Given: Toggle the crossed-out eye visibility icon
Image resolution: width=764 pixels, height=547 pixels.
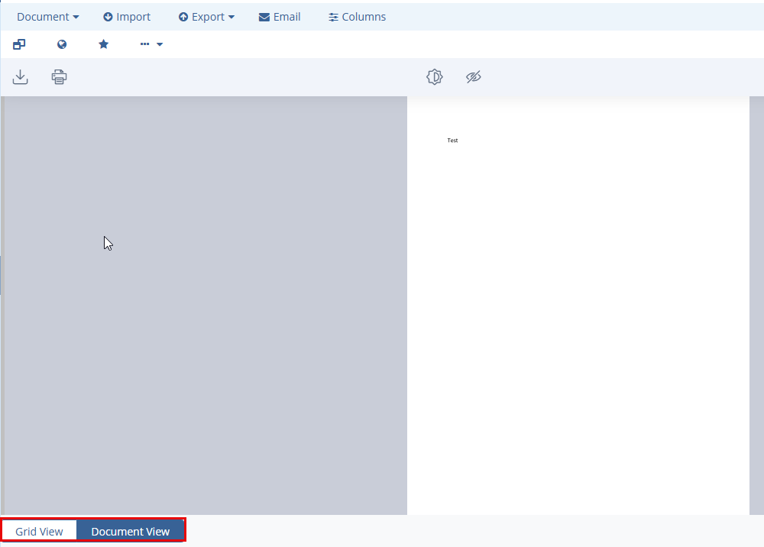Looking at the screenshot, I should [x=474, y=77].
